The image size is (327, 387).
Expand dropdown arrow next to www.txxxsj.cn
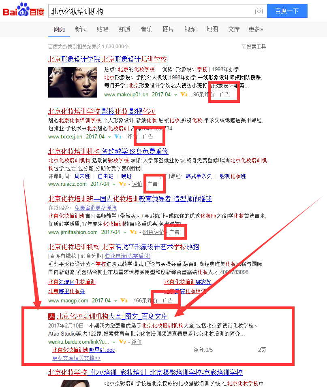point(110,137)
